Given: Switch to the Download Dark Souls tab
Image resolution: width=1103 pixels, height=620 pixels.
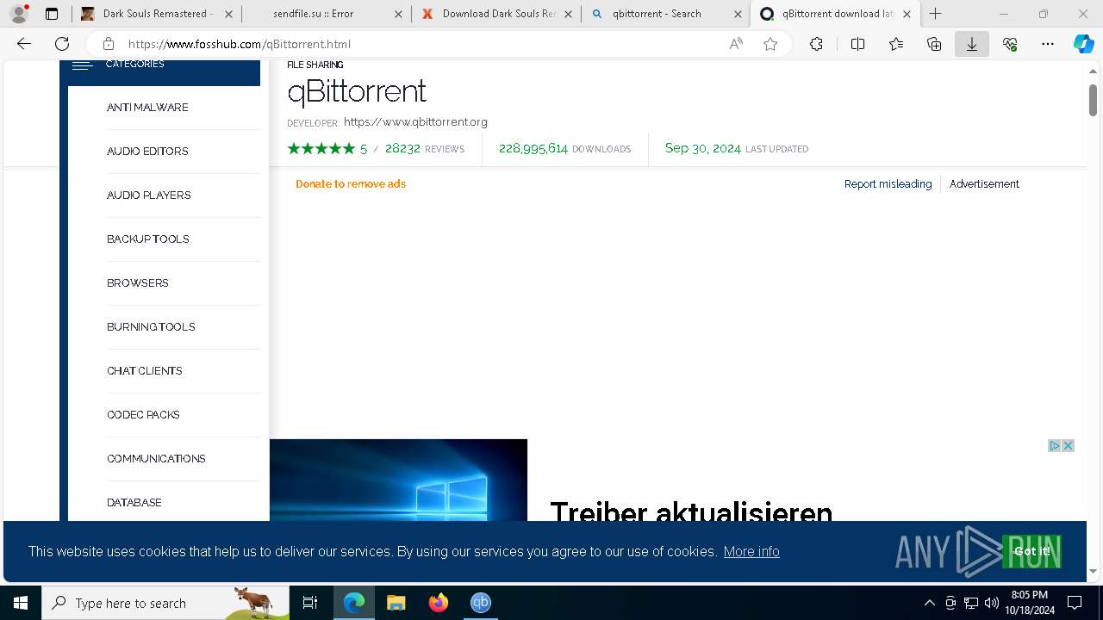Looking at the screenshot, I should (495, 14).
